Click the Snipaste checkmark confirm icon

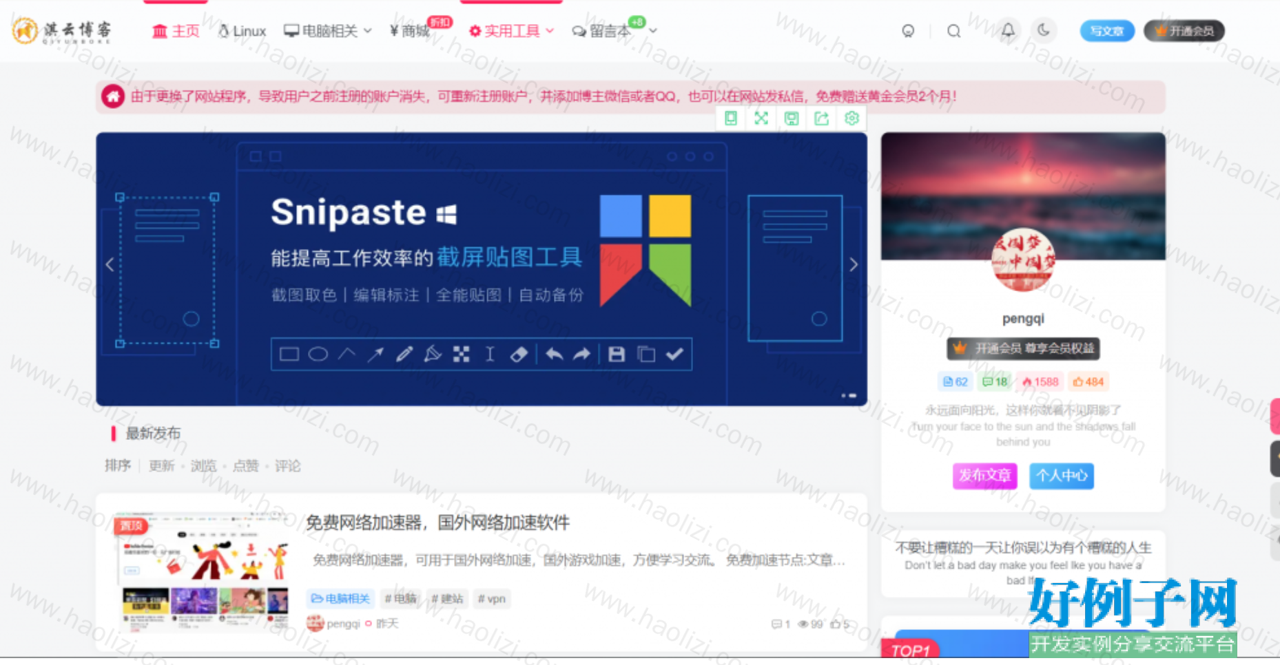[675, 355]
